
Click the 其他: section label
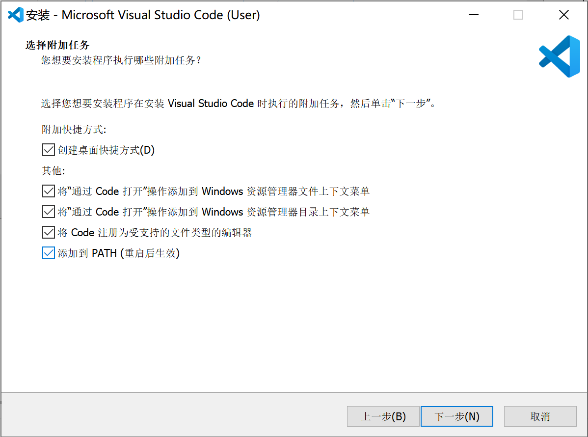[x=50, y=170]
